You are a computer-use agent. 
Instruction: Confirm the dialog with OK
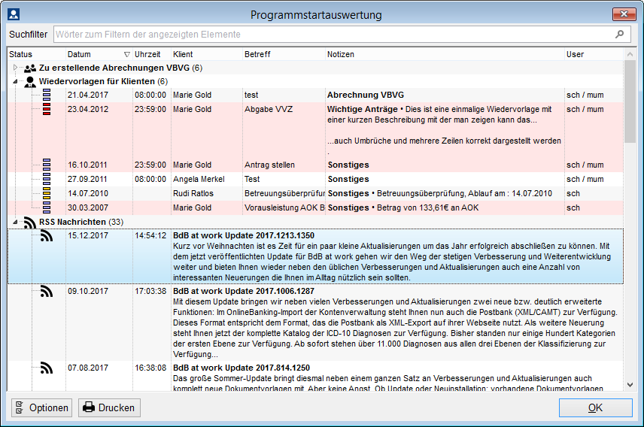click(x=596, y=407)
